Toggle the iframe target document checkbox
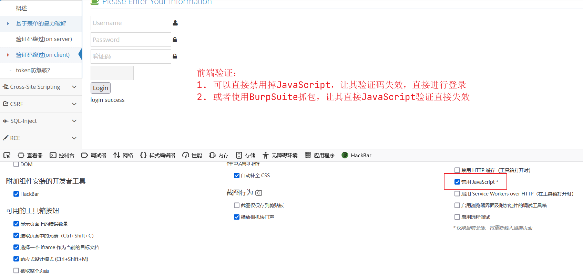The image size is (583, 276). click(16, 247)
